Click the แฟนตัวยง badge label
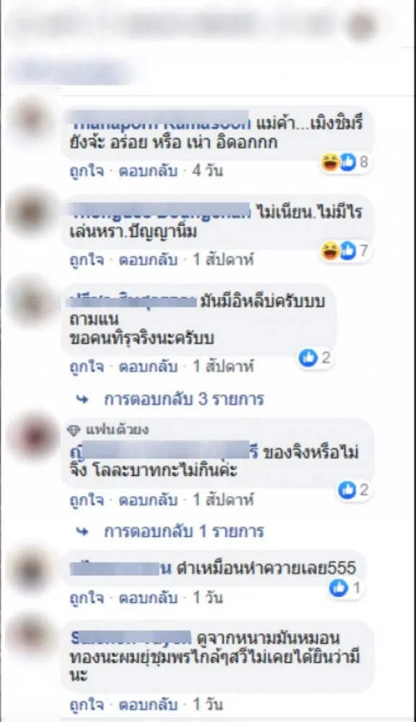The image size is (416, 722). tap(118, 430)
